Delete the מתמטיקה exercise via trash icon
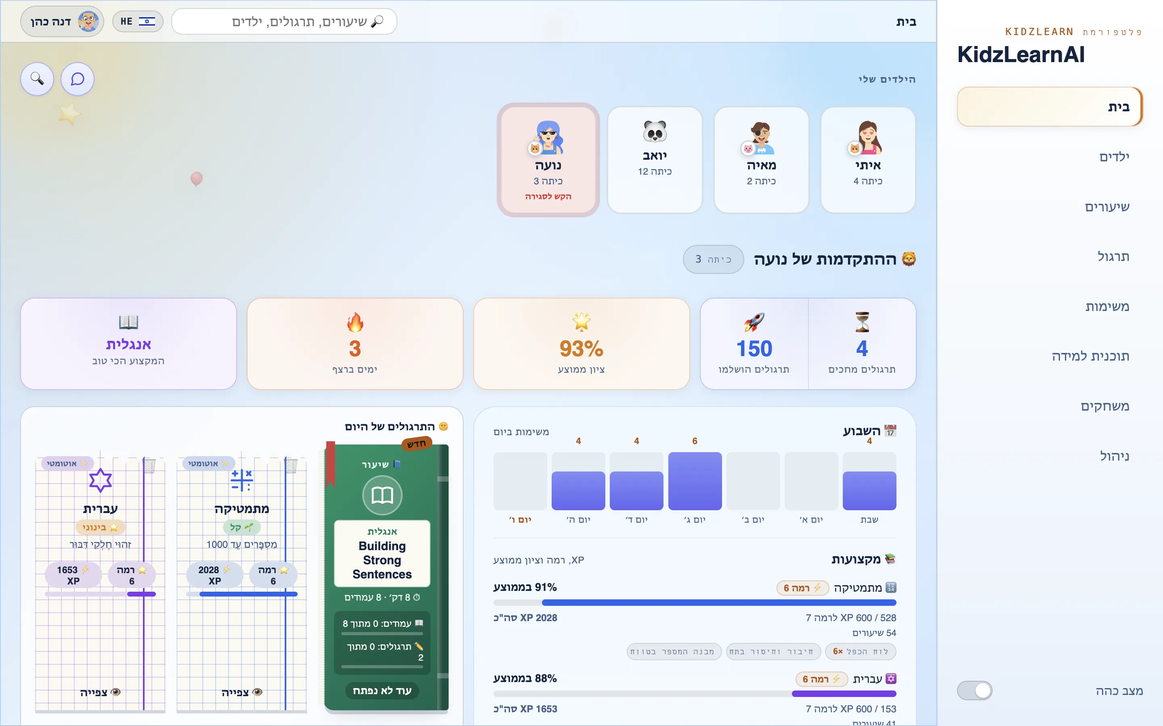This screenshot has width=1163, height=726. coord(291,465)
